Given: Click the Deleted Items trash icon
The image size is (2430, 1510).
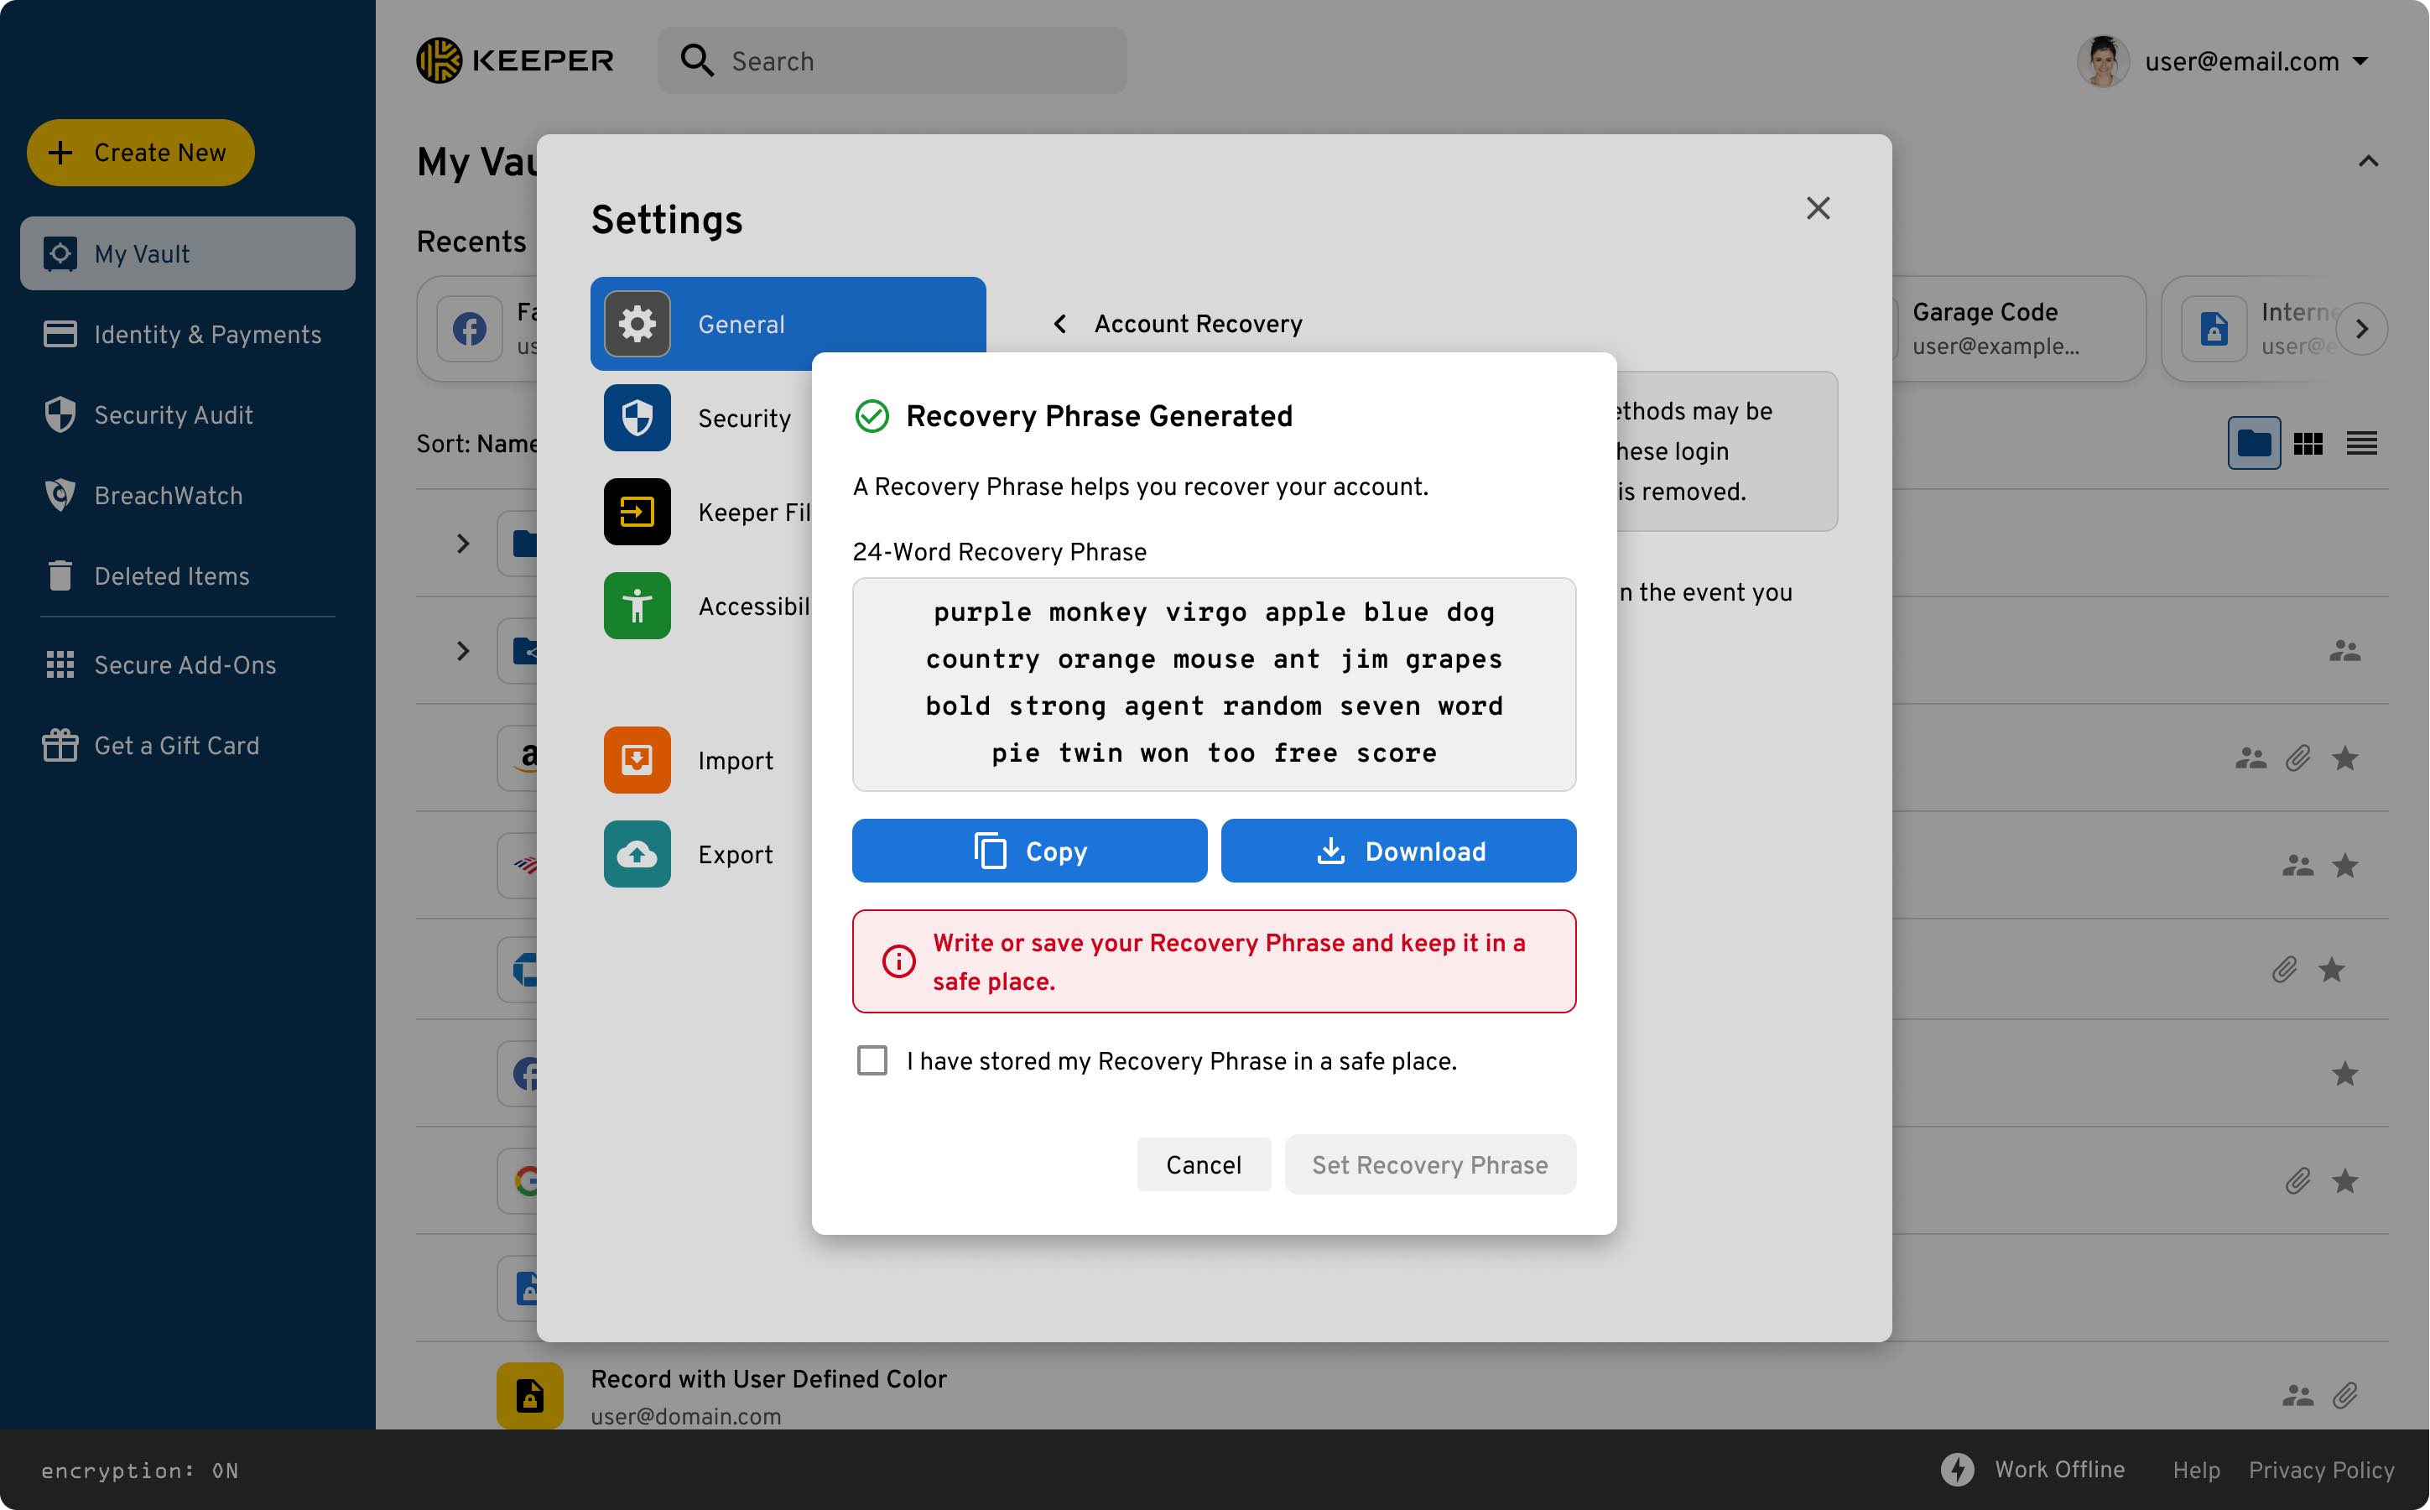Looking at the screenshot, I should 60,576.
